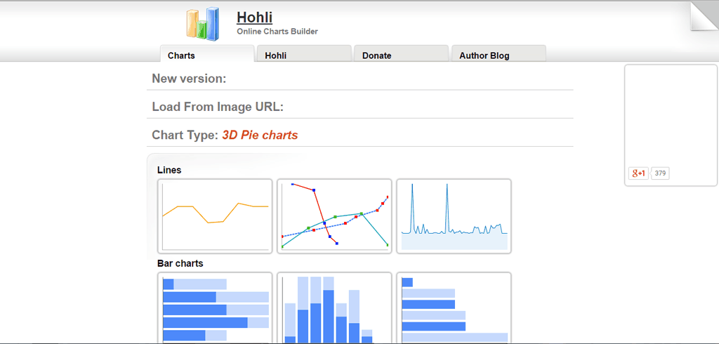The image size is (719, 344).
Task: Select the horizontal stacked bar chart
Action: point(215,307)
